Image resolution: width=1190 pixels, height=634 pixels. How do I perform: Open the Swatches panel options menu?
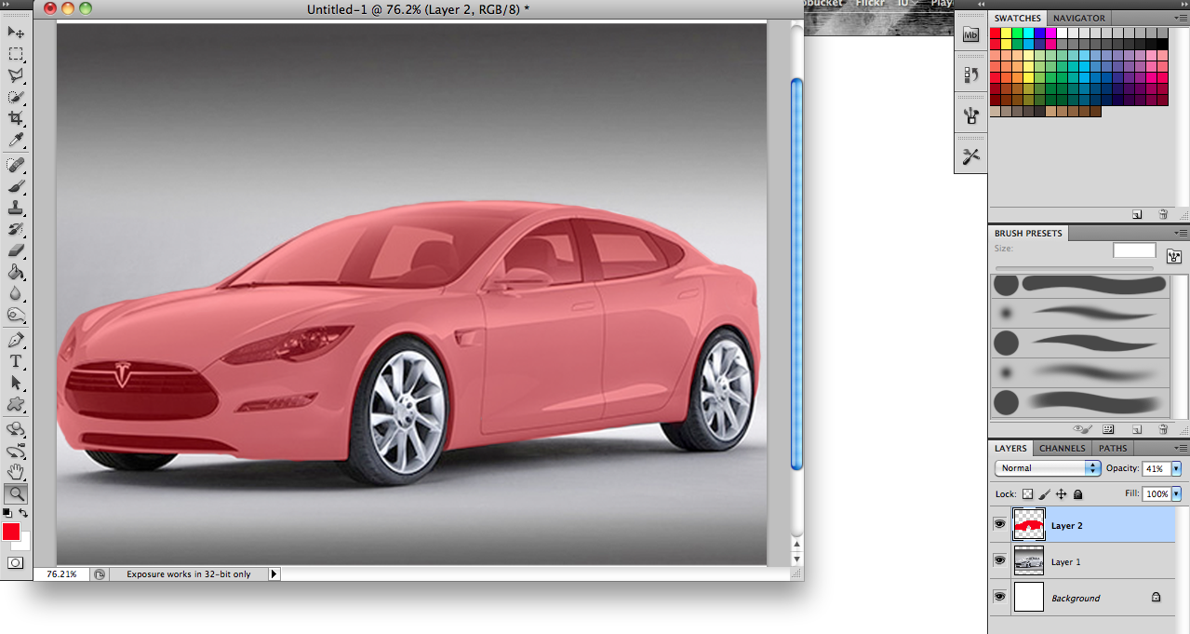(1182, 19)
